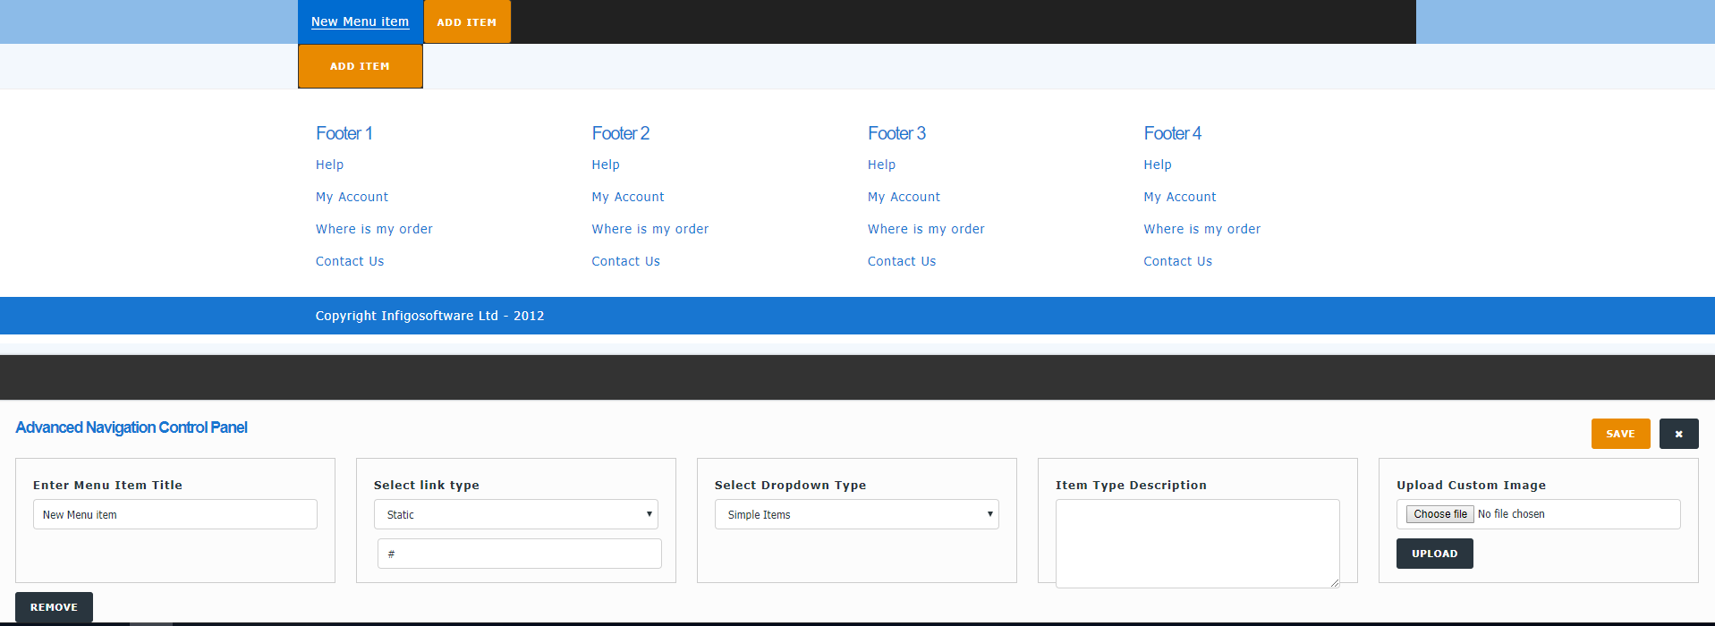The width and height of the screenshot is (1715, 626).
Task: Click the Save button in the control panel
Action: point(1619,434)
